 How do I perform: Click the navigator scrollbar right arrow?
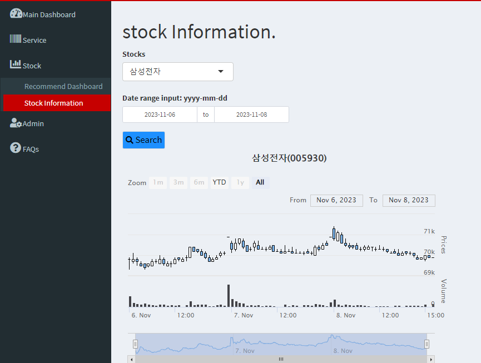431,359
